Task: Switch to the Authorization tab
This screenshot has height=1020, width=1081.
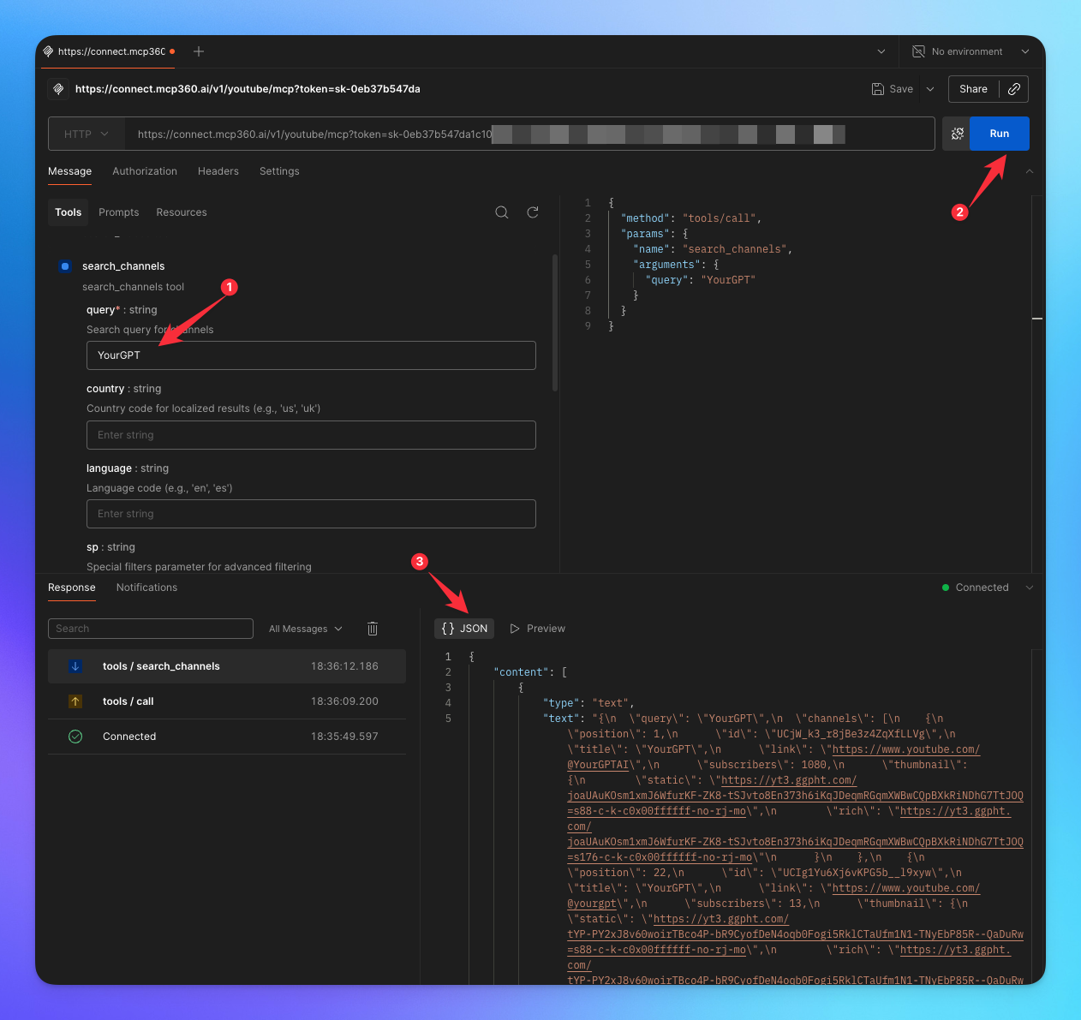Action: pyautogui.click(x=144, y=171)
